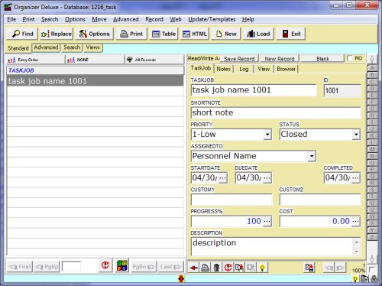Expand the STATUS dropdown
Screen dimensions: 382x286
356,135
